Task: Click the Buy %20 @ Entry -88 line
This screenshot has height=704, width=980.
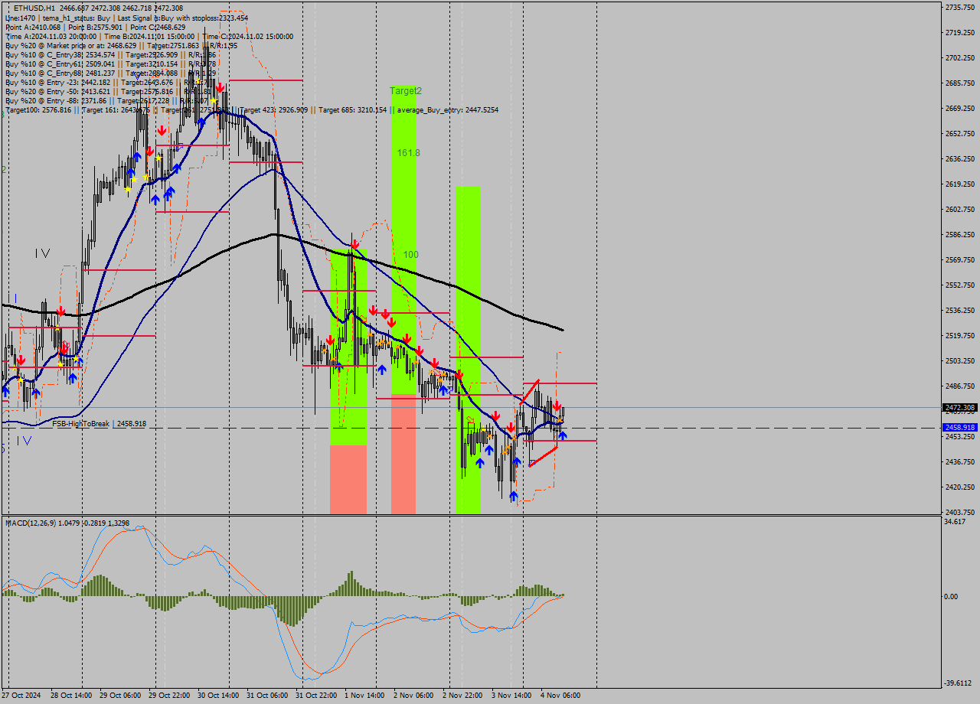Action: point(107,100)
